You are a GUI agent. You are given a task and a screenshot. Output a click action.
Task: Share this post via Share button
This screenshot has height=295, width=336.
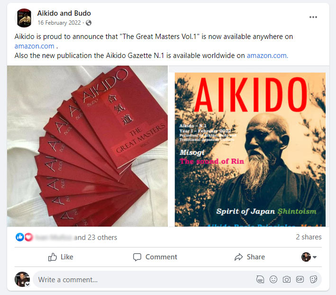pos(250,257)
